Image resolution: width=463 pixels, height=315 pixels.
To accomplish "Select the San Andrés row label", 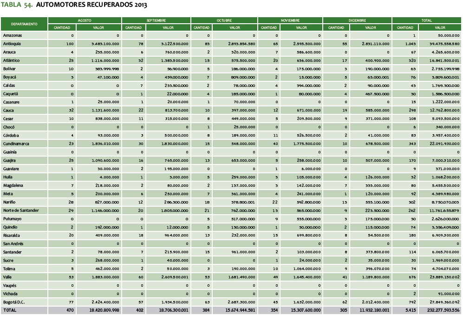I will tap(13, 243).
